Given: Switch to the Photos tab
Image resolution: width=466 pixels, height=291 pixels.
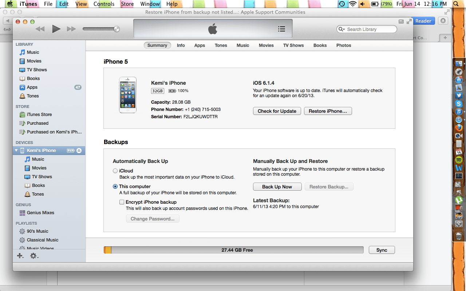Looking at the screenshot, I should tap(343, 45).
